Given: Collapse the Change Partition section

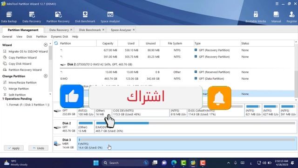Looking at the screenshot, I should [x=46, y=76].
